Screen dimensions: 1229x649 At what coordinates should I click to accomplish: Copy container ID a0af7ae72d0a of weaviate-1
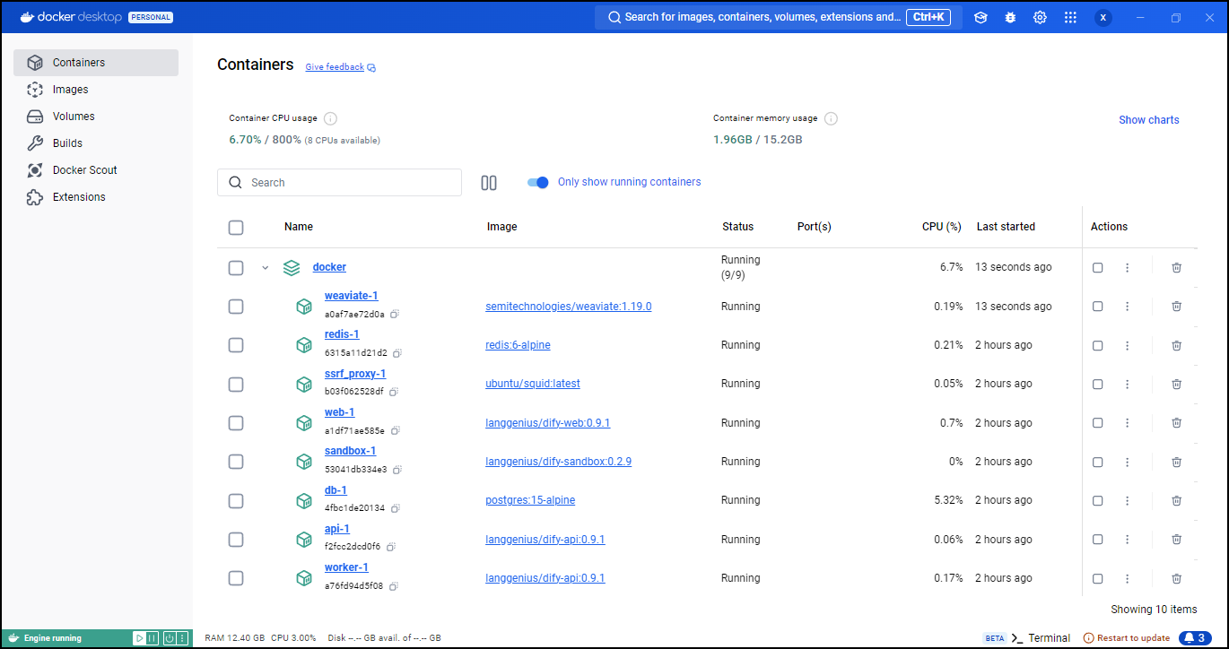tap(394, 315)
